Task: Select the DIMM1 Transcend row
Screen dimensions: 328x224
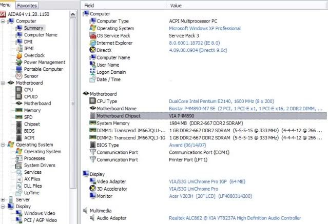Action: pyautogui.click(x=208, y=131)
